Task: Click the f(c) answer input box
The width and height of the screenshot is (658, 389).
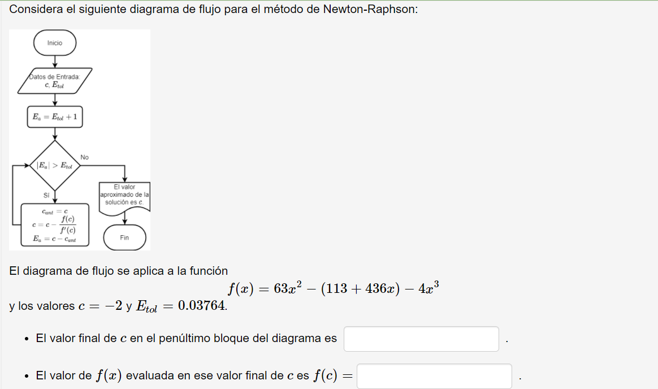Action: [x=434, y=376]
